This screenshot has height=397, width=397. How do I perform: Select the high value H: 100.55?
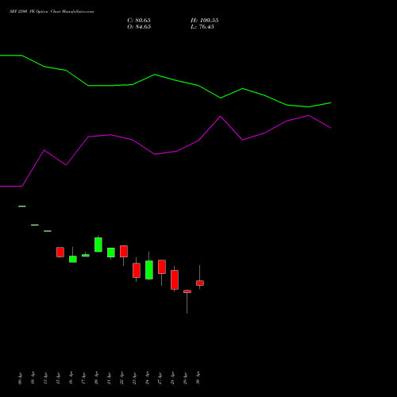click(x=205, y=21)
